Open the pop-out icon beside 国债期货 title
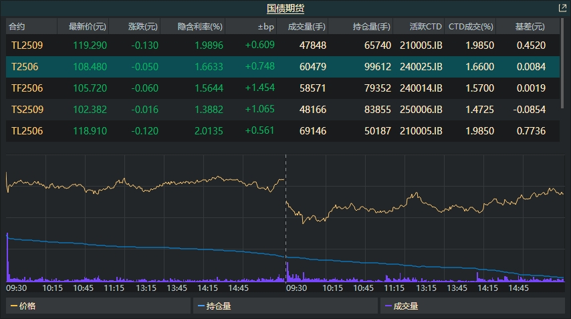 coord(562,9)
